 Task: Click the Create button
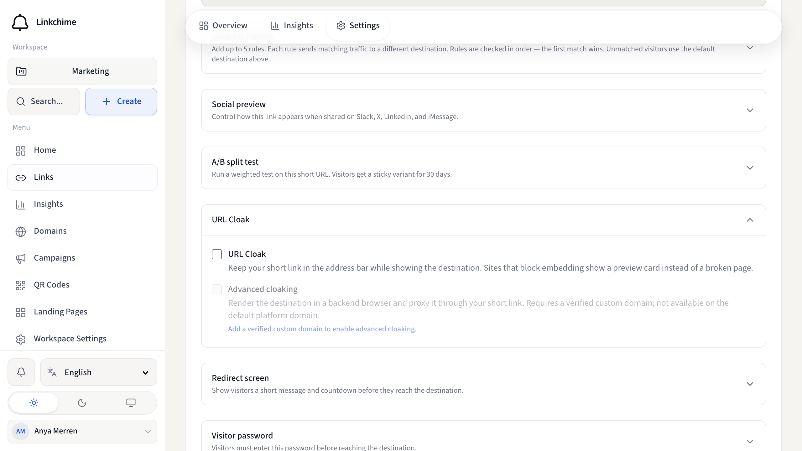[121, 101]
